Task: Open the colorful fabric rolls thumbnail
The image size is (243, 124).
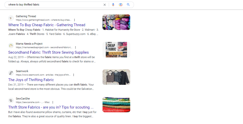Action: [117, 22]
